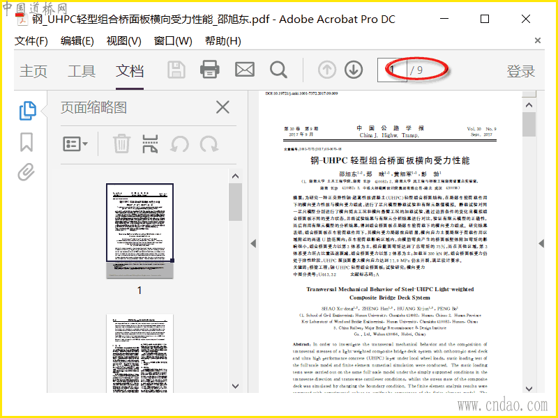Switch to the 主页 tab
The image size is (558, 418).
[x=33, y=71]
